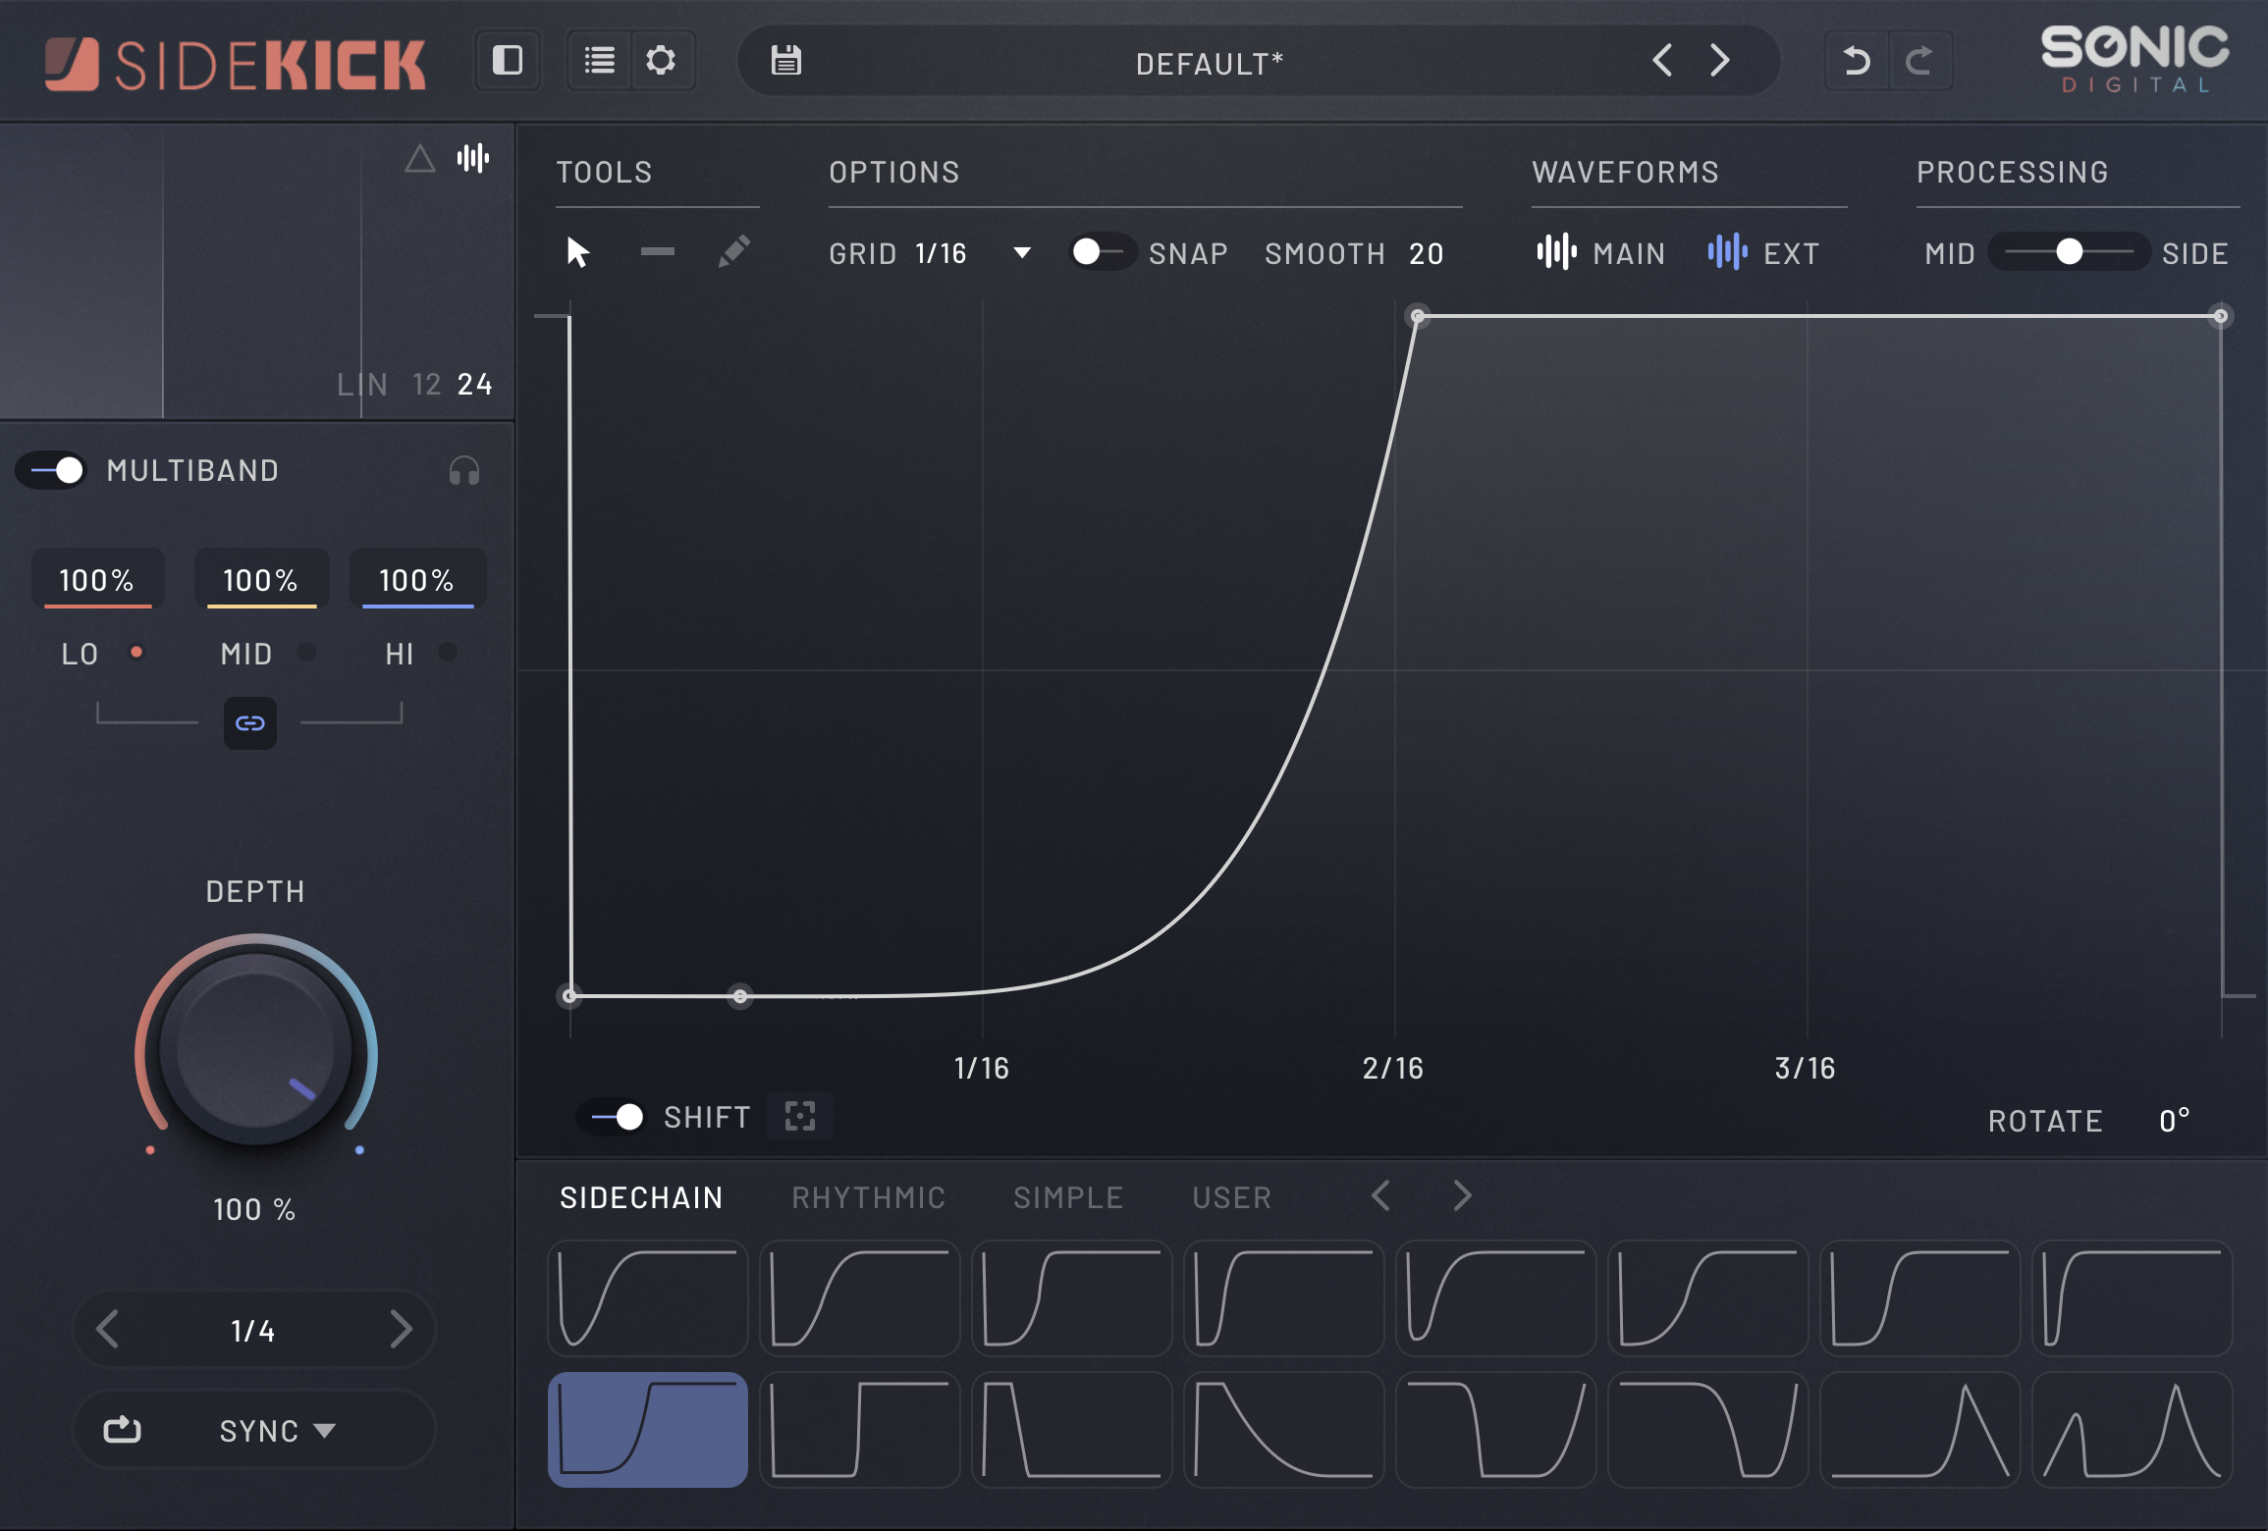2268x1531 pixels.
Task: Toggle the MULTIBAND switch
Action: pos(53,471)
